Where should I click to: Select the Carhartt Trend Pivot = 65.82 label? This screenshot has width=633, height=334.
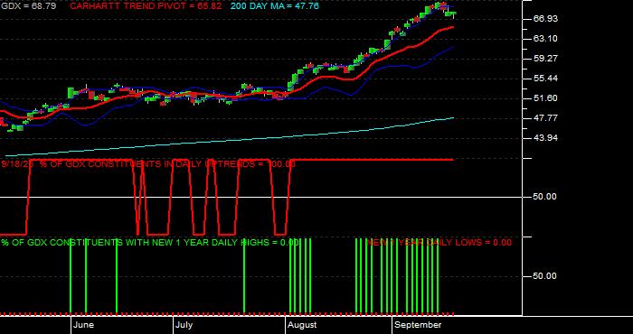(x=146, y=6)
